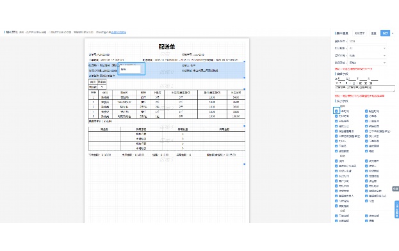Screen dimensions: 399x251
Task: Click the blue save button
Action: [x=385, y=33]
